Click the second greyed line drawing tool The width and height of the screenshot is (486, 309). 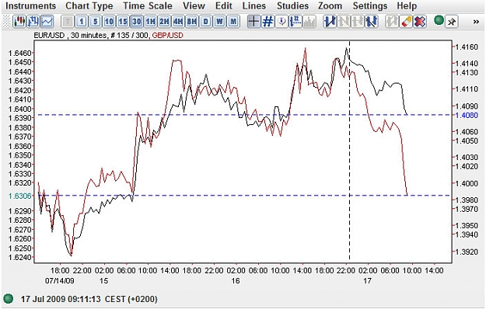[x=344, y=22]
